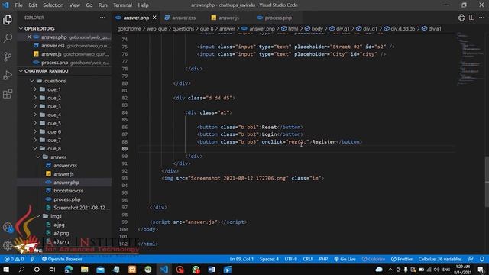Image resolution: width=489 pixels, height=275 pixels.
Task: Open the Help menu
Action: (143, 5)
